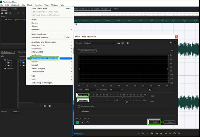
Task: Expand the D: drive node
Action: pyautogui.click(x=5, y=66)
